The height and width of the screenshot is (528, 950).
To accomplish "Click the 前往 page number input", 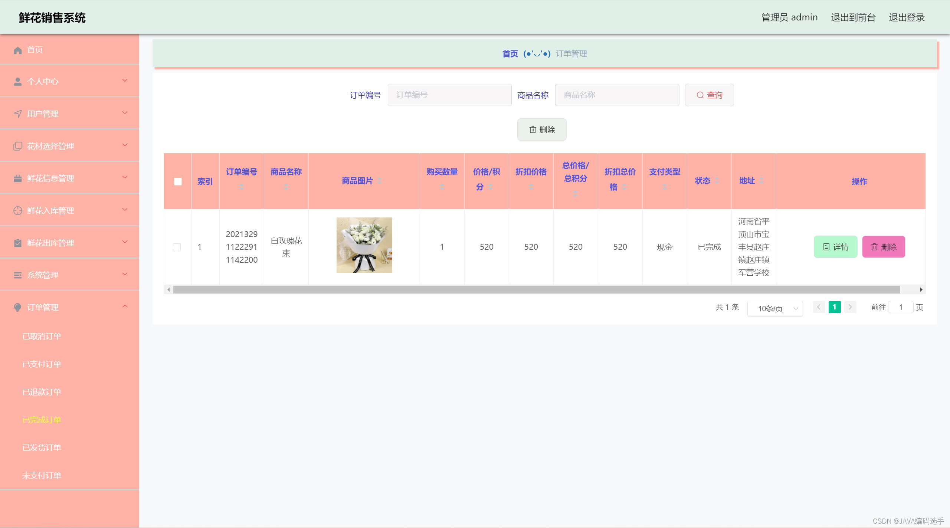I will click(901, 307).
